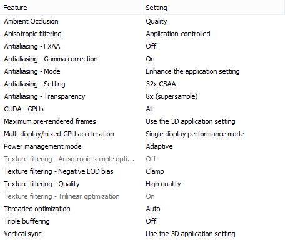Click the 32x CSAA setting value

[x=161, y=84]
